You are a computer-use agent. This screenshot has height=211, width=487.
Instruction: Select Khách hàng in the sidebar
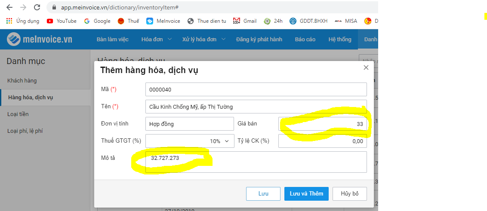tap(22, 81)
